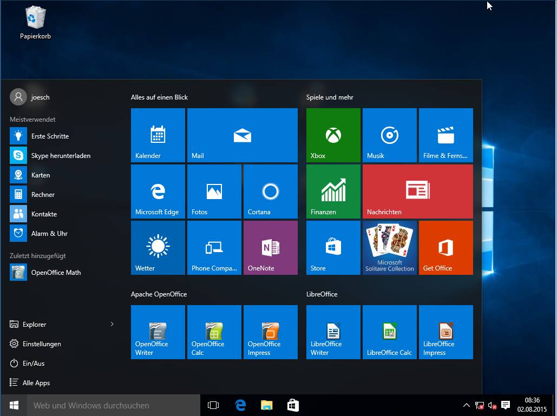Click the Web und Windows search box
557x416 pixels.
tap(114, 405)
